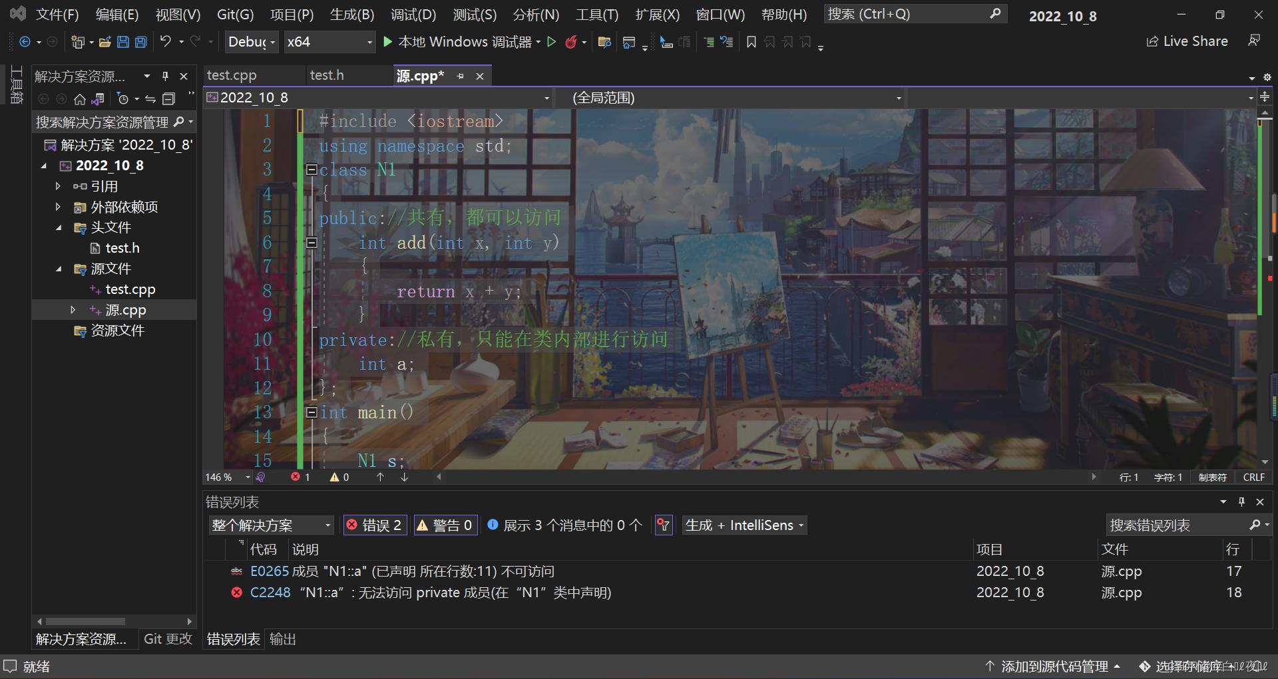
Task: Collapse all icon in Solution Explorer toolbar
Action: click(169, 99)
